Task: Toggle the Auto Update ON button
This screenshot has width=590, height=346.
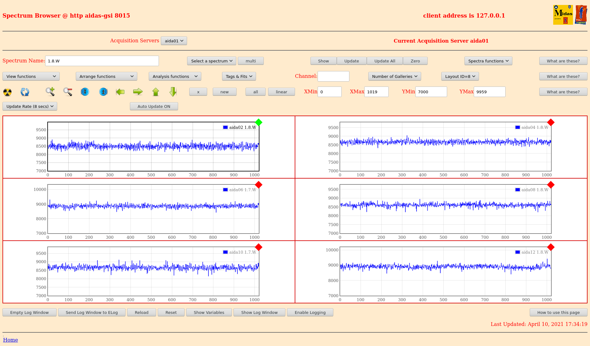Action: (154, 106)
